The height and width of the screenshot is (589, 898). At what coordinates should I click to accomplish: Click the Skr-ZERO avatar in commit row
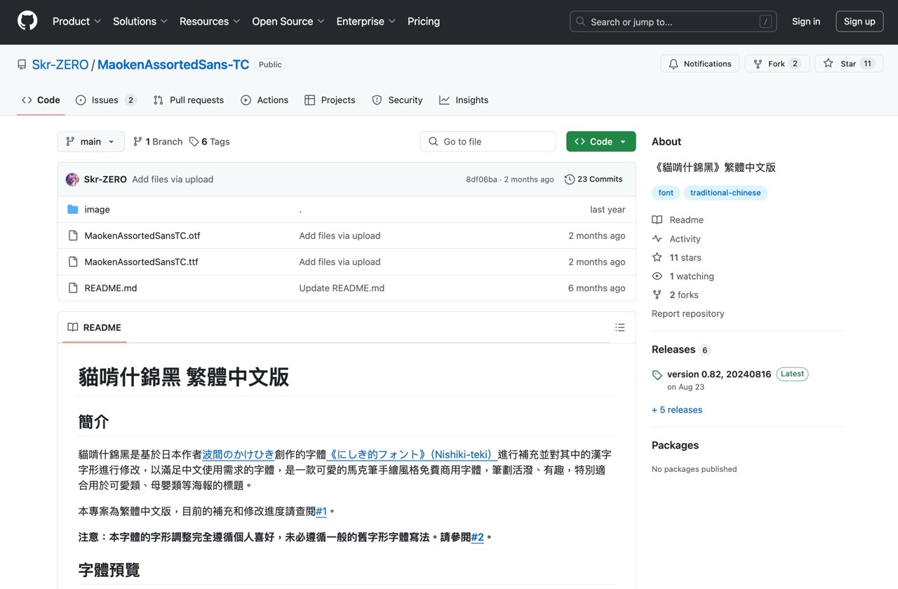point(72,180)
